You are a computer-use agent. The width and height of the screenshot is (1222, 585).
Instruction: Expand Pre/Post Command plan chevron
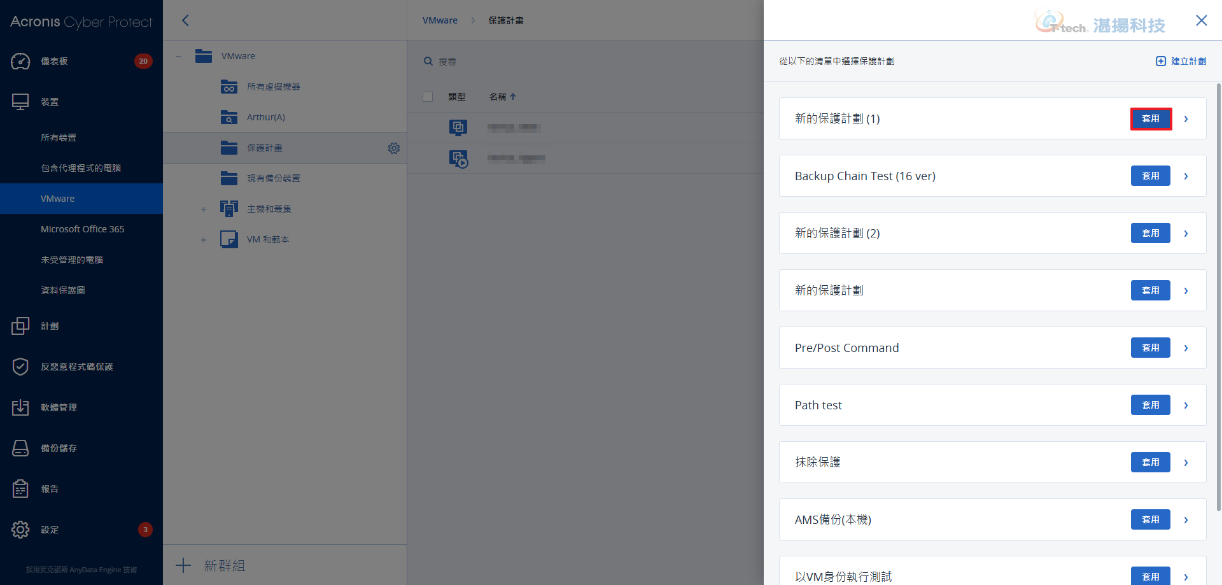click(1186, 348)
